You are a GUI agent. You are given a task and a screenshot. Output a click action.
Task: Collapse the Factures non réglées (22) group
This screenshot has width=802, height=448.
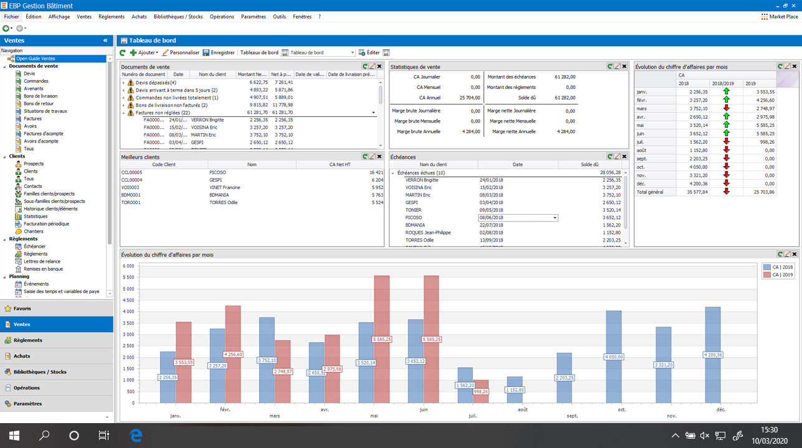coord(123,113)
